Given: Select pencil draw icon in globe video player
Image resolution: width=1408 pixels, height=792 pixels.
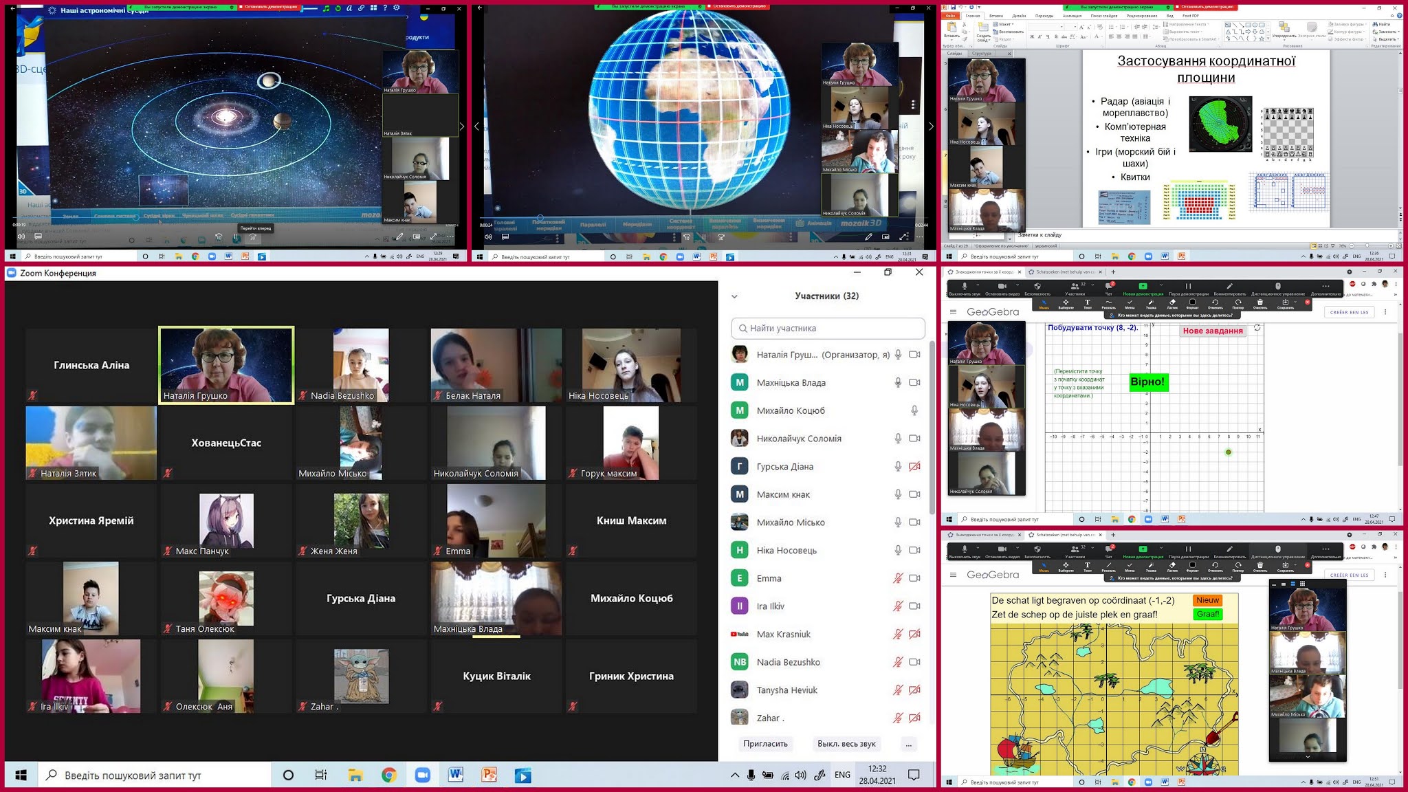Looking at the screenshot, I should point(868,236).
